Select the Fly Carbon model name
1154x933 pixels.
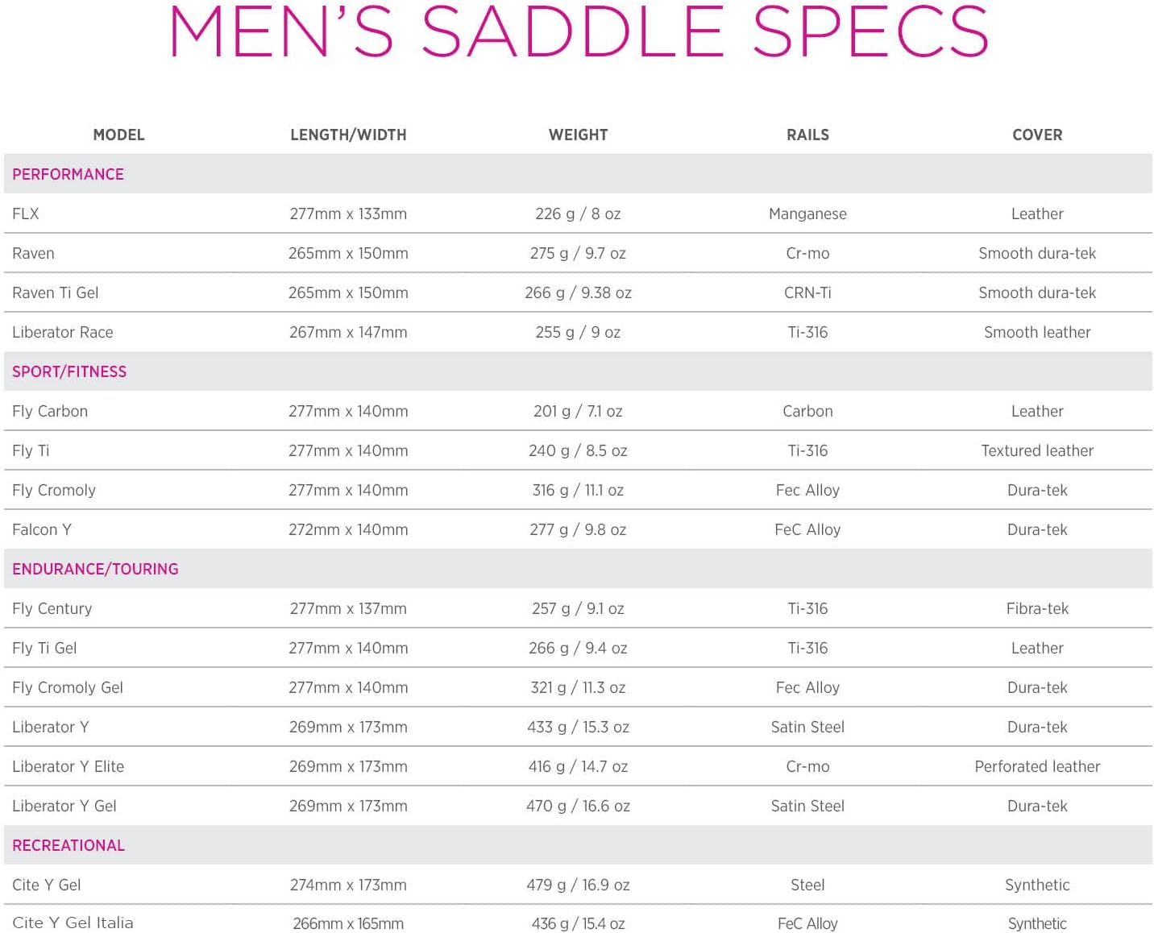click(x=50, y=412)
